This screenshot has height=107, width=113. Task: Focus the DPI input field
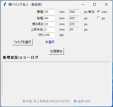coord(50,35)
